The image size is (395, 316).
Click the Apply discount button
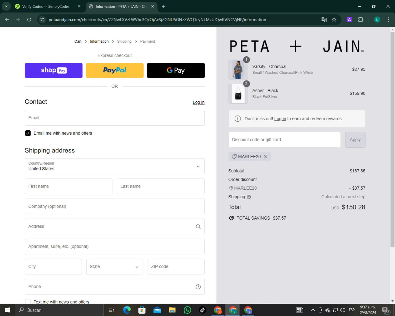tap(355, 140)
